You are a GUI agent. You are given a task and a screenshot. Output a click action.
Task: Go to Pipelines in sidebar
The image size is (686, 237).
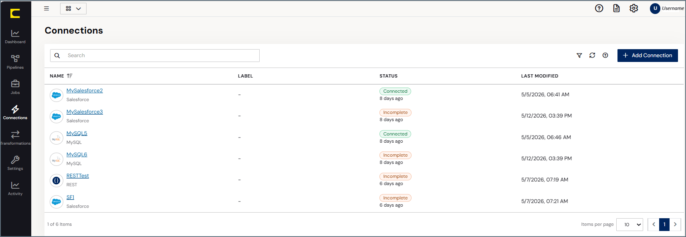(15, 62)
